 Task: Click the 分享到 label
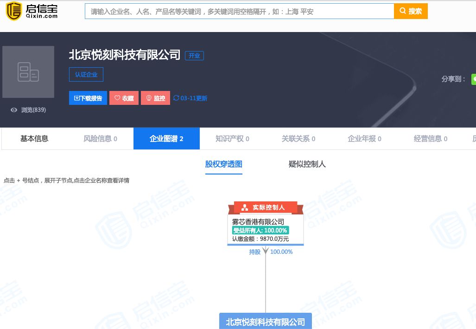pyautogui.click(x=453, y=79)
